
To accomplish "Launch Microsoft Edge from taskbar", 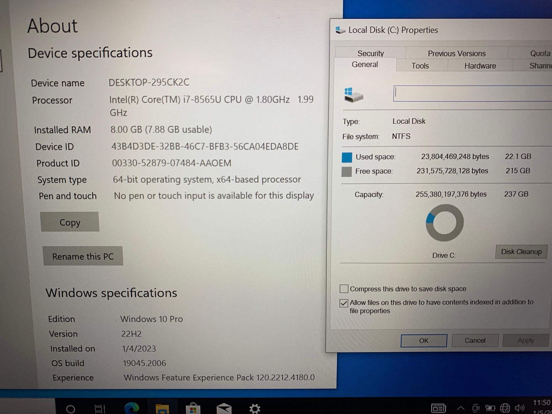I will [132, 408].
